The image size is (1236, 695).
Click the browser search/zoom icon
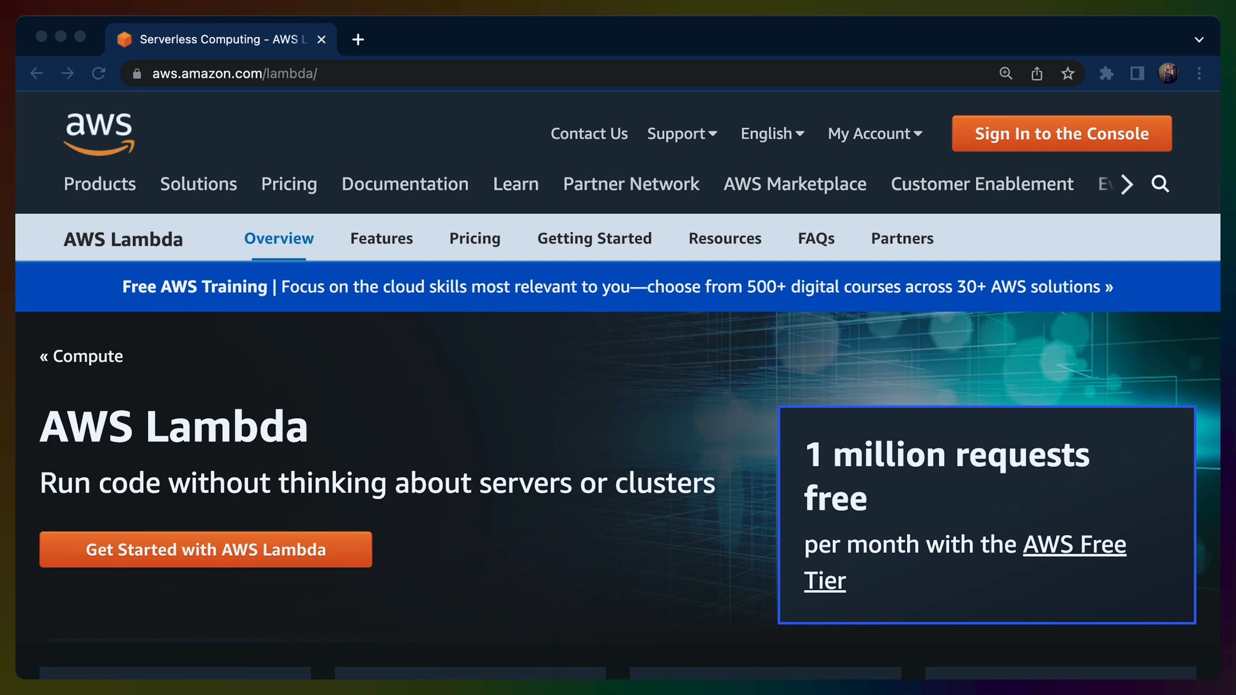point(1006,74)
